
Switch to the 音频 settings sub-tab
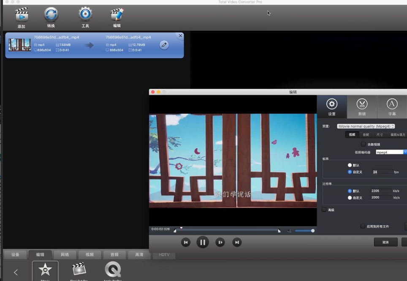pos(366,135)
